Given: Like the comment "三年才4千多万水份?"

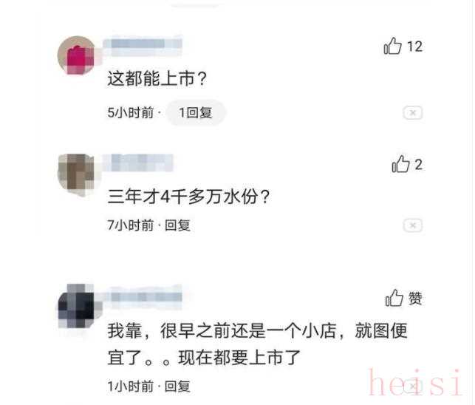Looking at the screenshot, I should (x=400, y=164).
